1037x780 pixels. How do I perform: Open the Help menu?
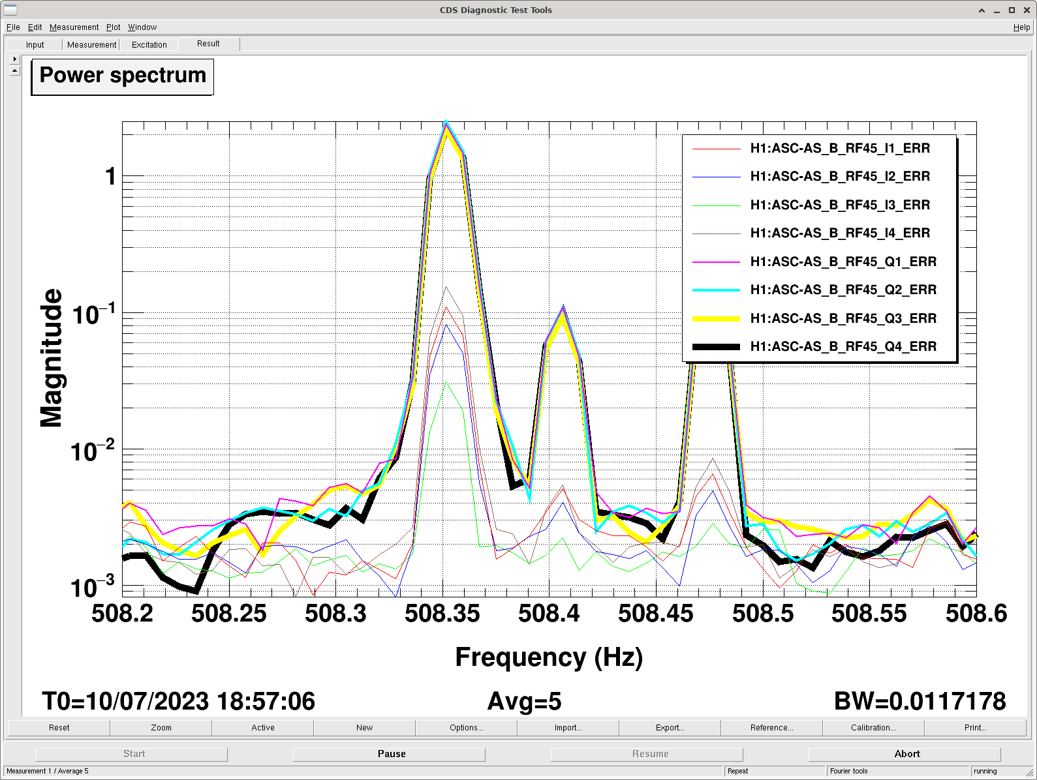1021,27
